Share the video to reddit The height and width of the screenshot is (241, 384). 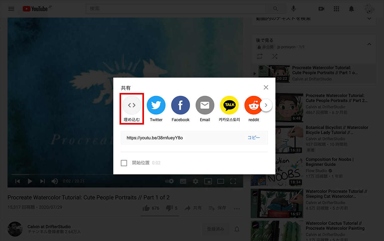(254, 109)
